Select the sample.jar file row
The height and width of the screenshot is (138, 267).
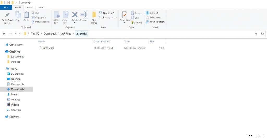tap(101, 48)
